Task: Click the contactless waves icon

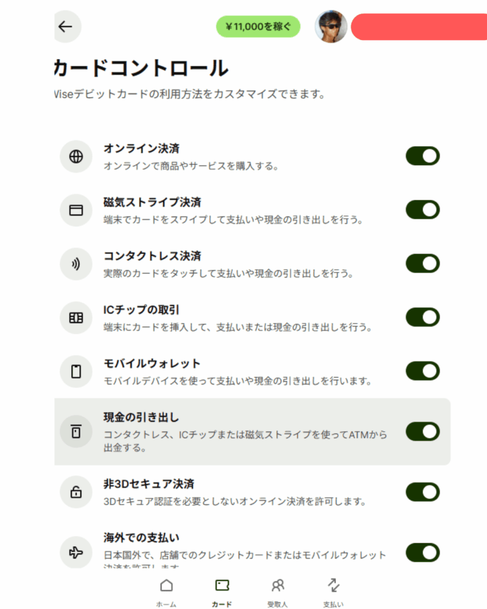Action: (75, 264)
